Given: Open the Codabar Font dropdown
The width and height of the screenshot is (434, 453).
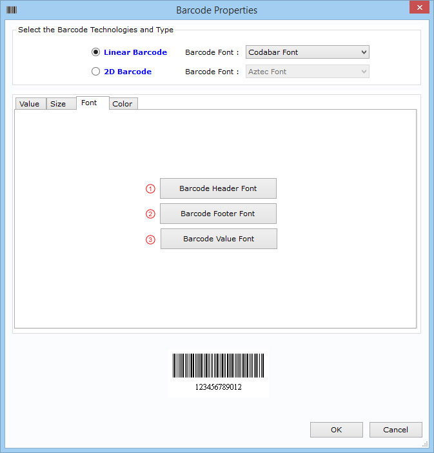Looking at the screenshot, I should tap(307, 52).
